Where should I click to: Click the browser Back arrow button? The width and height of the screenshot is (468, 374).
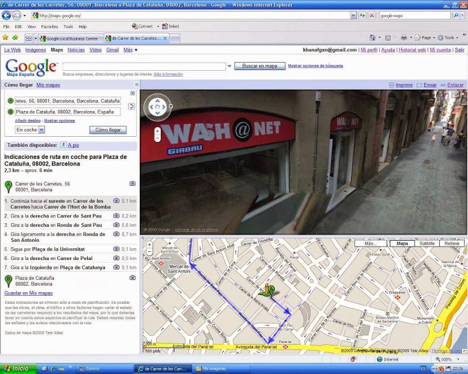[x=6, y=15]
